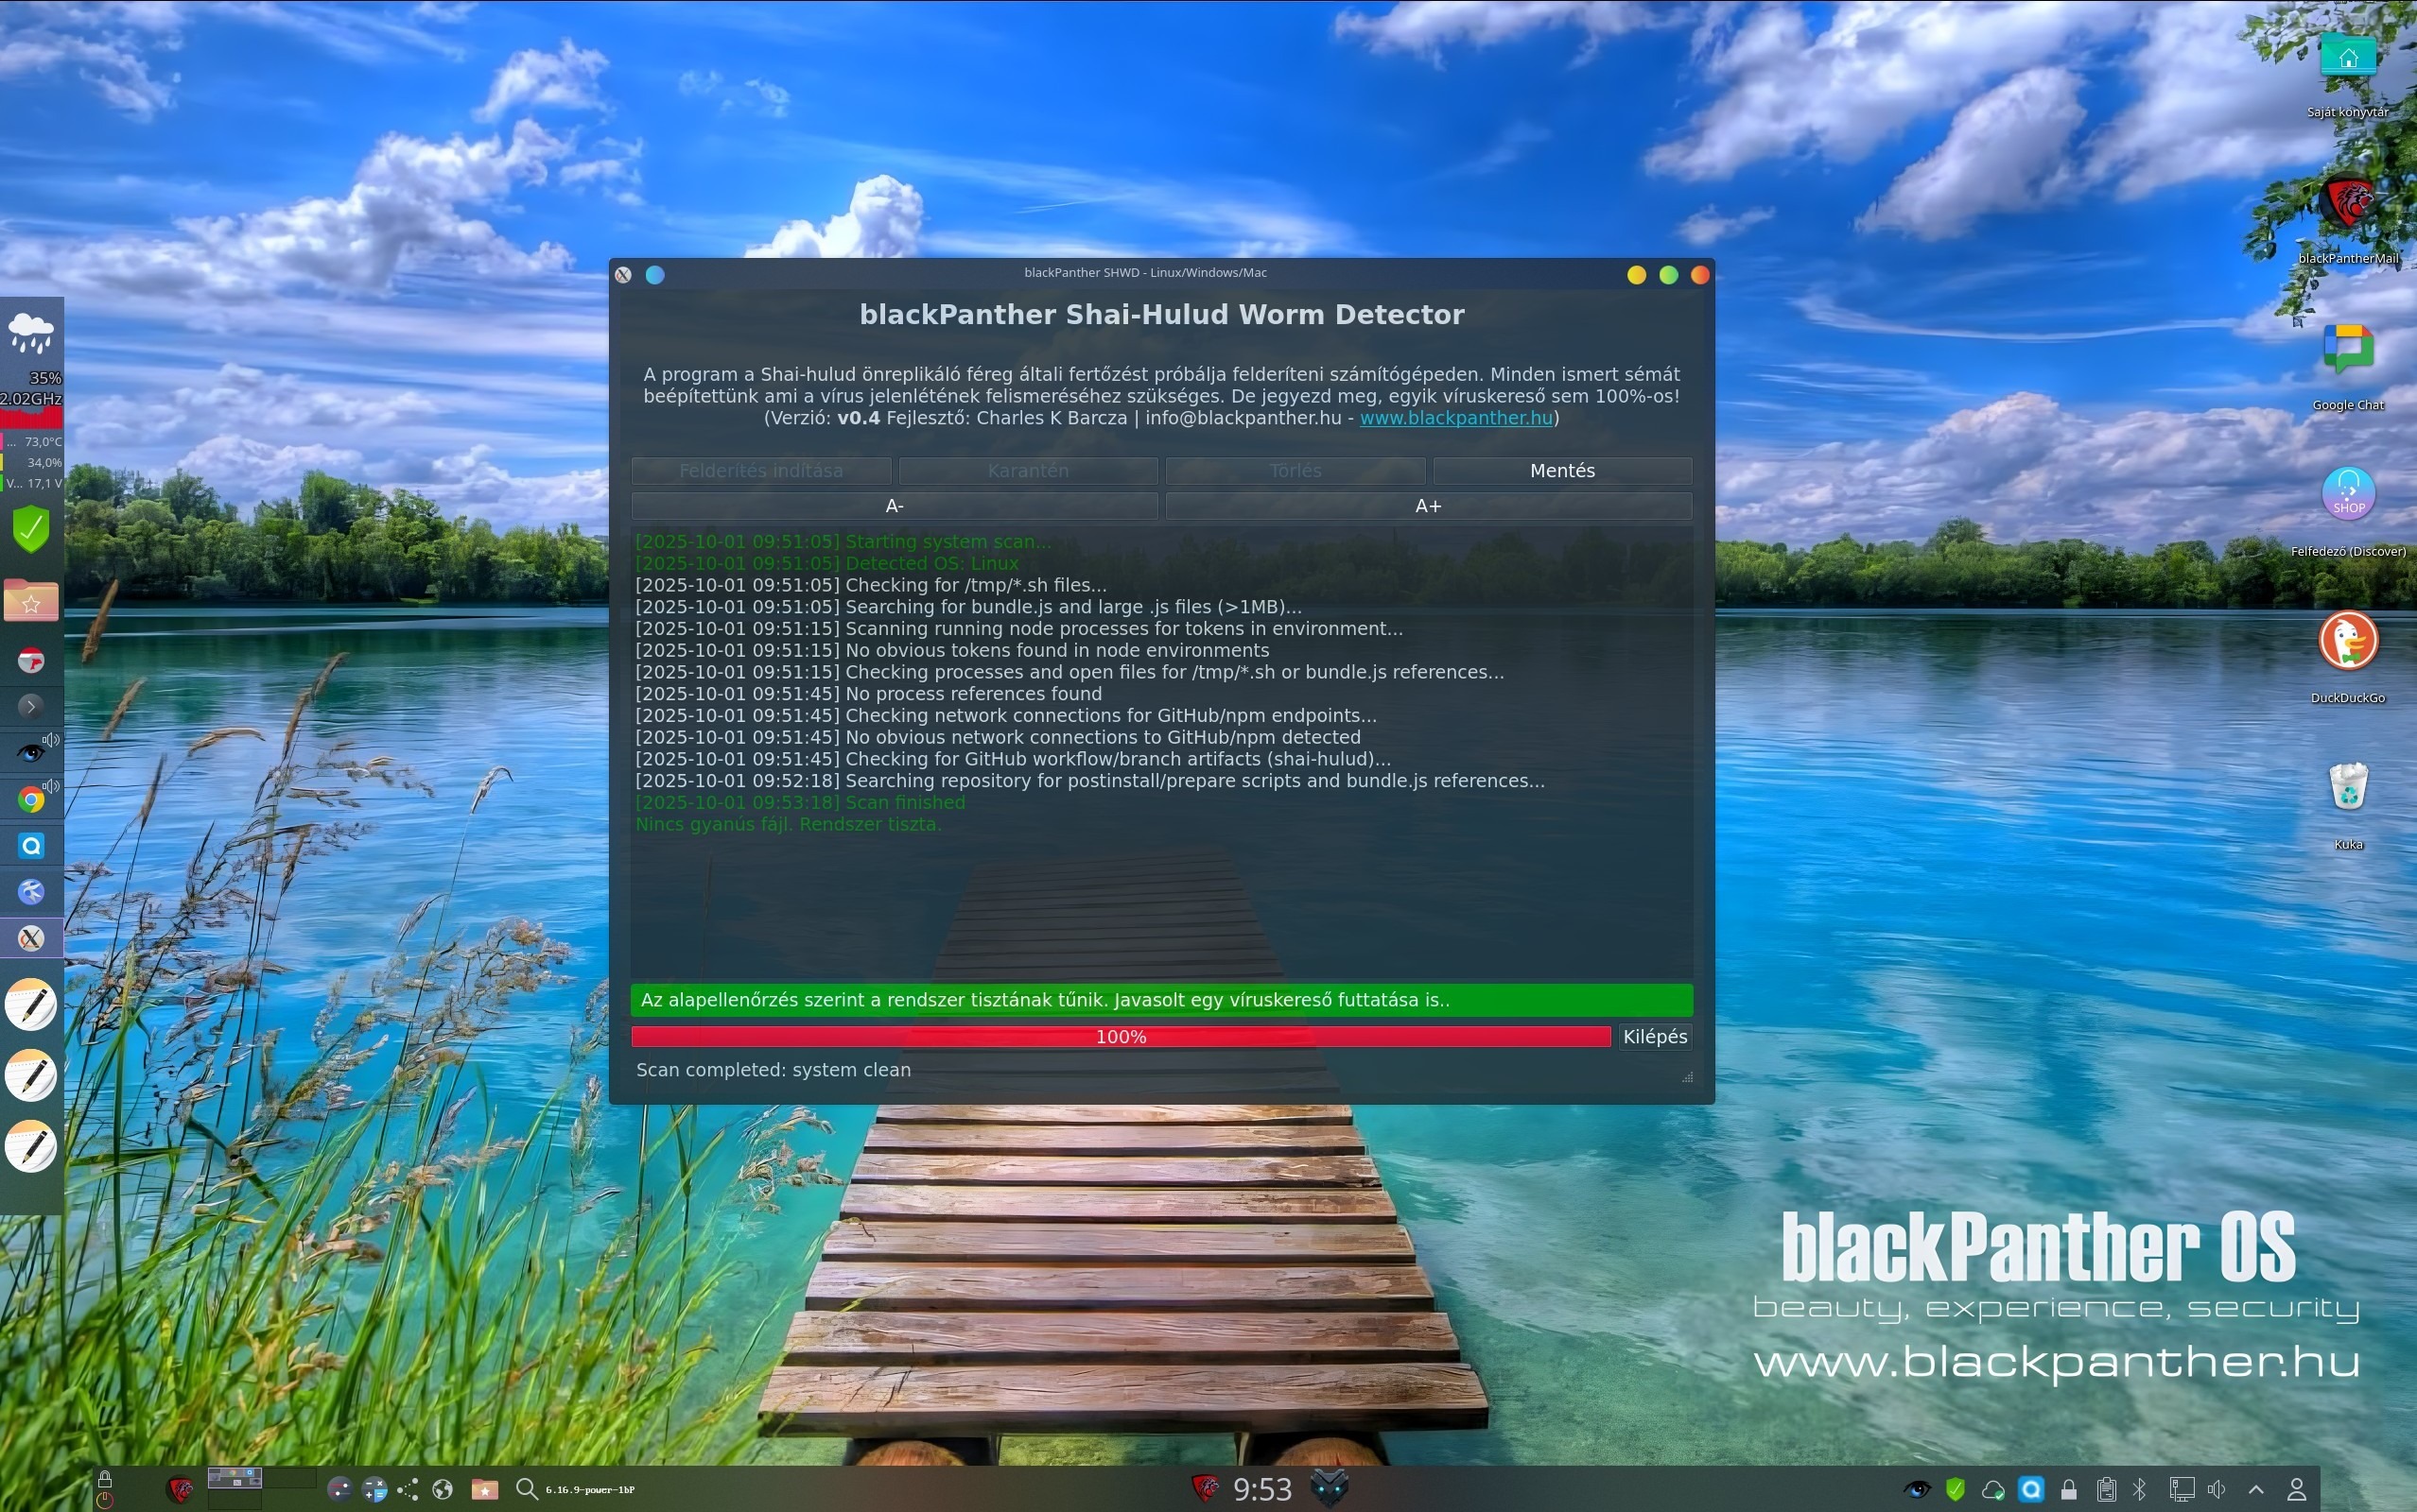Open the www.blackpanther.hu link
This screenshot has height=1512, width=2417.
point(1455,418)
